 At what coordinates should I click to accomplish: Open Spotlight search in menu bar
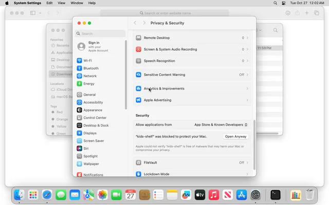click(x=276, y=3)
